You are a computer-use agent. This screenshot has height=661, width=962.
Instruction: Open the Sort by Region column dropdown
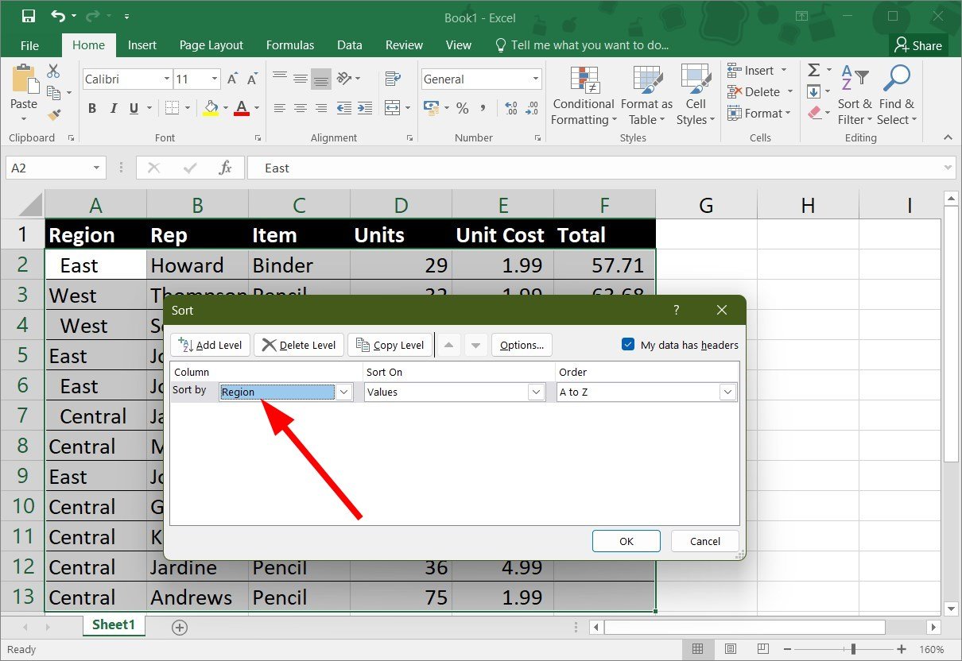pos(344,392)
